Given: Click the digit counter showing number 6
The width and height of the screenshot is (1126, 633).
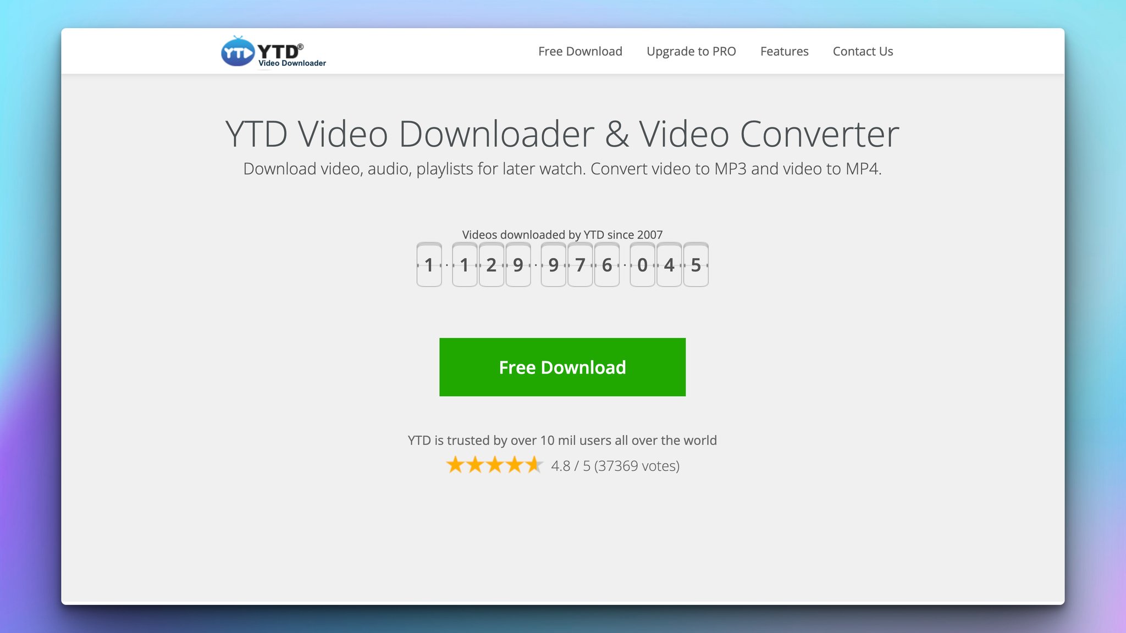Looking at the screenshot, I should pyautogui.click(x=606, y=264).
